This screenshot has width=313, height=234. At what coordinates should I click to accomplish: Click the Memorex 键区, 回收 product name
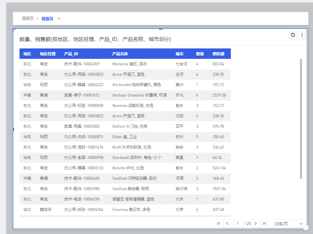[x=130, y=64]
